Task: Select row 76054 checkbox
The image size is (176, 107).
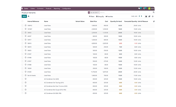Action: tap(22, 68)
